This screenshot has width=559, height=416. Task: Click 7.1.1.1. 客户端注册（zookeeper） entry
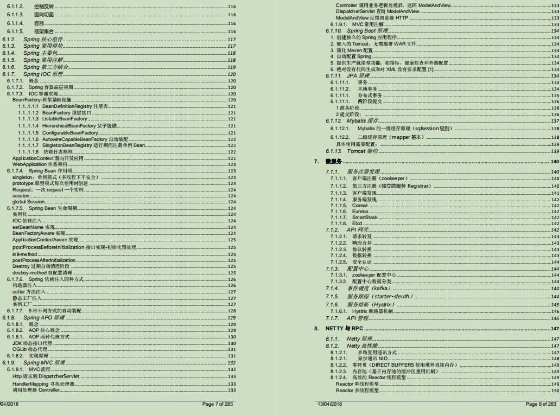[x=444, y=178]
